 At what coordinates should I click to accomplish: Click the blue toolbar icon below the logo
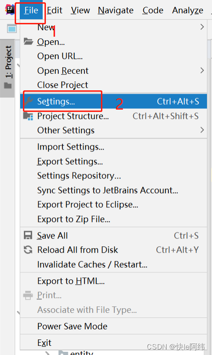[12, 29]
